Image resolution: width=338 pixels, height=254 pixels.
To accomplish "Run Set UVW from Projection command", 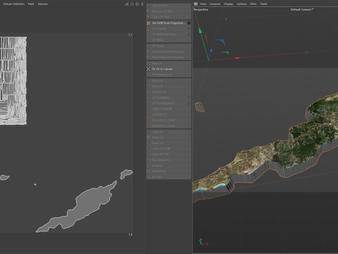I will tap(168, 23).
